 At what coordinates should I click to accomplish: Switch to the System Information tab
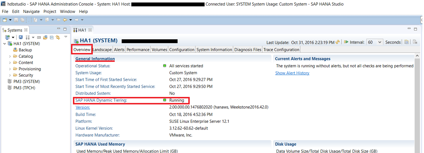[214, 50]
